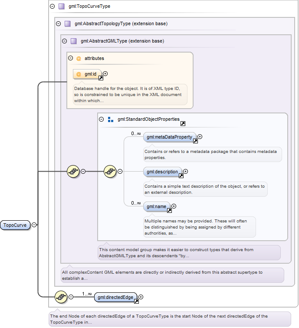Click the gml:AbstractGMLType (extension base) label
Screen dimensions: 299x328
click(122, 41)
